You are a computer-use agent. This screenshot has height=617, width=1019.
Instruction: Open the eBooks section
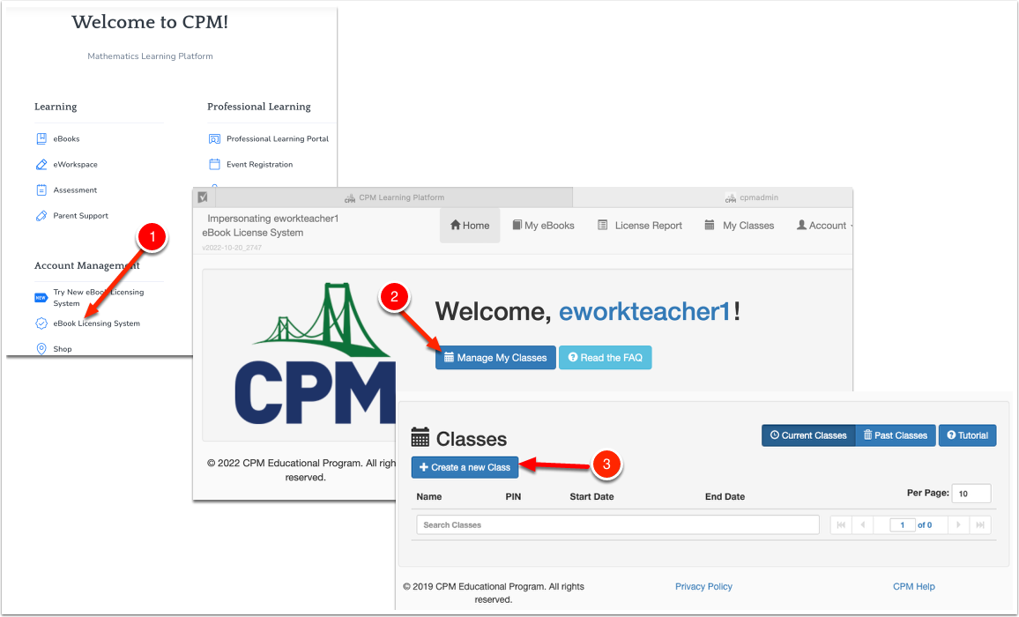[65, 138]
